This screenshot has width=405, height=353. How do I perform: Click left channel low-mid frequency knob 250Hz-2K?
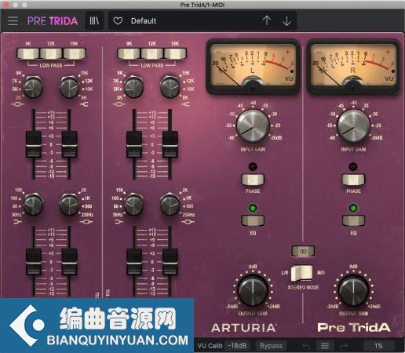click(x=69, y=204)
